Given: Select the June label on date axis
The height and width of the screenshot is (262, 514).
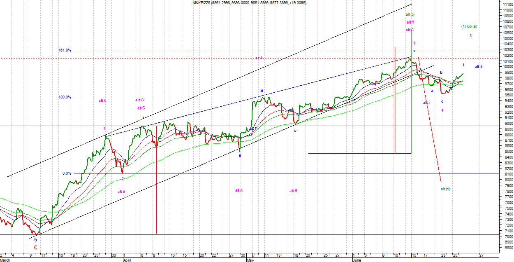Looking at the screenshot, I should pyautogui.click(x=358, y=260).
